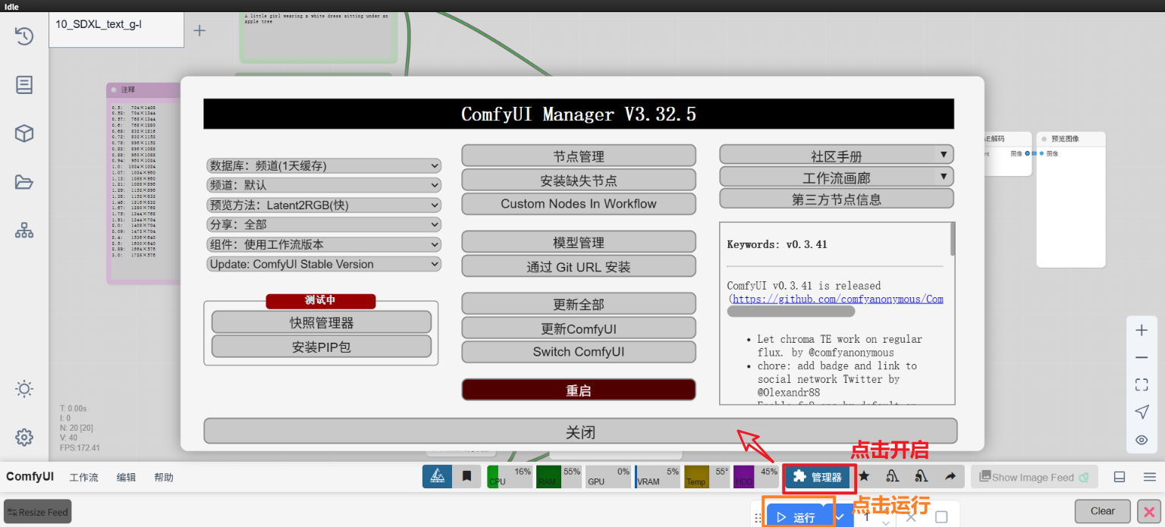Screen dimensions: 1165x527
Task: Open the node tree sidebar icon
Action: (x=24, y=231)
